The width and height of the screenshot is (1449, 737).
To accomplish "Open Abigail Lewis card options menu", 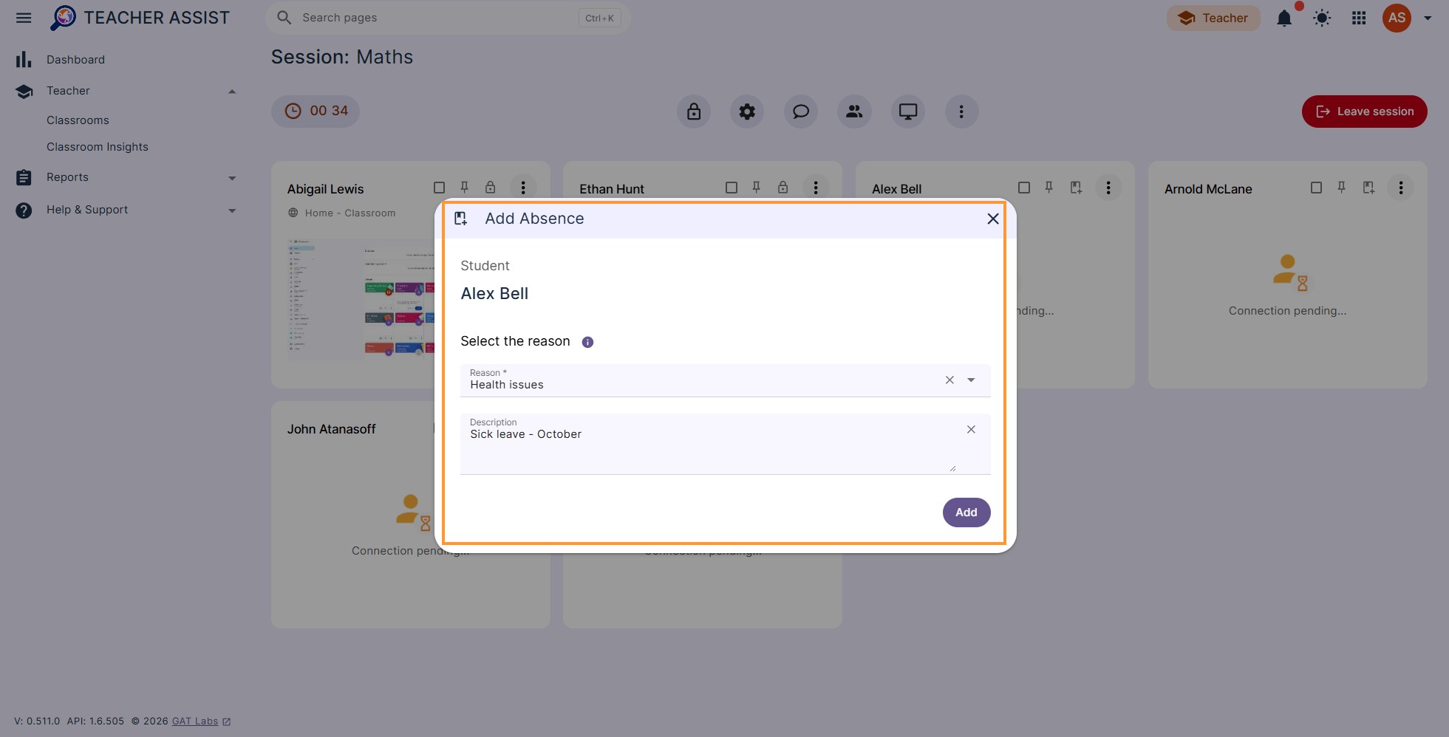I will [x=523, y=188].
